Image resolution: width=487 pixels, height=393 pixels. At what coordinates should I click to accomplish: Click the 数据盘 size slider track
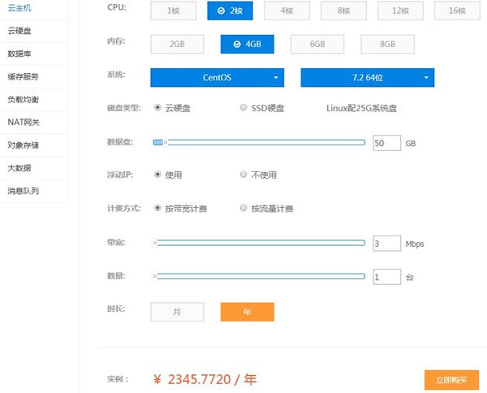tap(260, 142)
